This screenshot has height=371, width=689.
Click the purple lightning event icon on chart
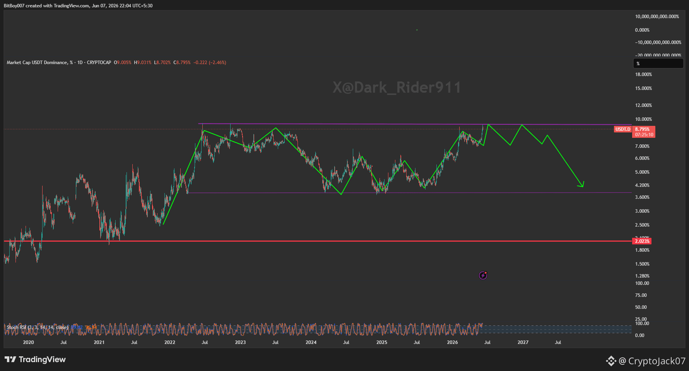pyautogui.click(x=483, y=275)
